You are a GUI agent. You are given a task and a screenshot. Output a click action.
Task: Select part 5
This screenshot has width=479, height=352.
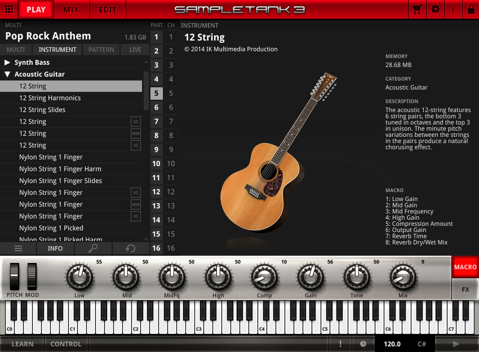point(156,93)
